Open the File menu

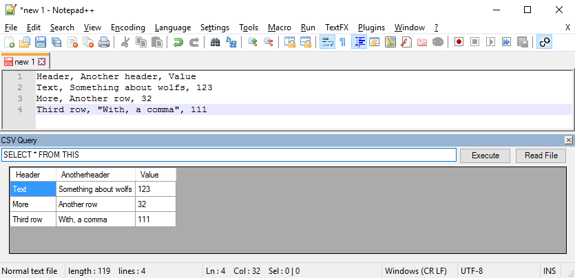click(x=12, y=28)
